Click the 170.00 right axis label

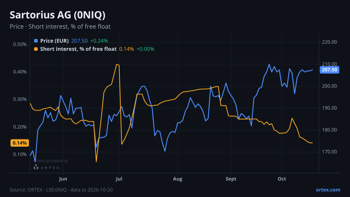coord(330,152)
